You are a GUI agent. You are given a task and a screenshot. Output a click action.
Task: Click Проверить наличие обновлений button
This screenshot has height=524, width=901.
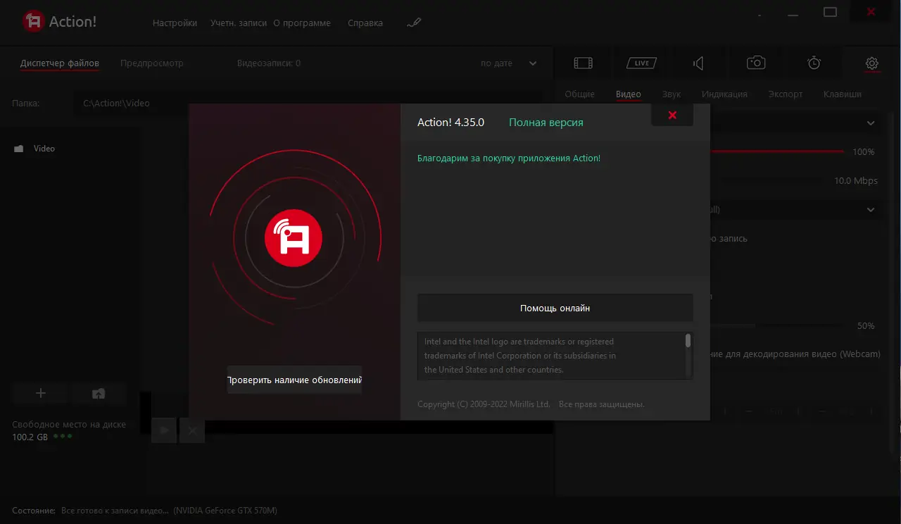tap(294, 380)
